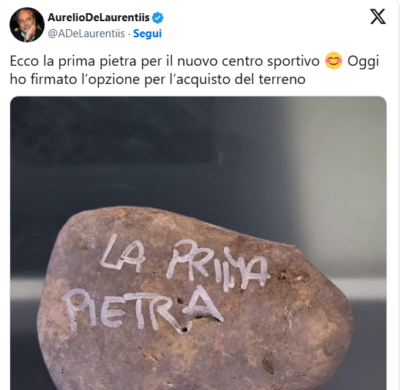401x390 pixels.
Task: Click the smiling blush emoji
Action: (x=333, y=61)
